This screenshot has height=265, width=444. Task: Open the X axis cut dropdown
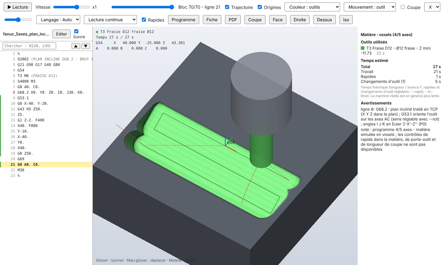point(432,7)
